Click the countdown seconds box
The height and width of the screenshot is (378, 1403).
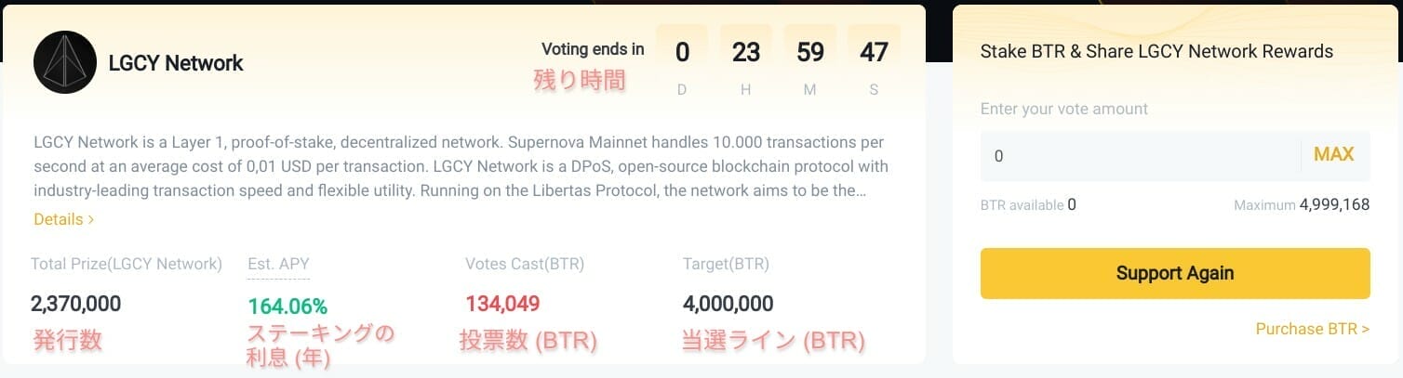tap(875, 61)
